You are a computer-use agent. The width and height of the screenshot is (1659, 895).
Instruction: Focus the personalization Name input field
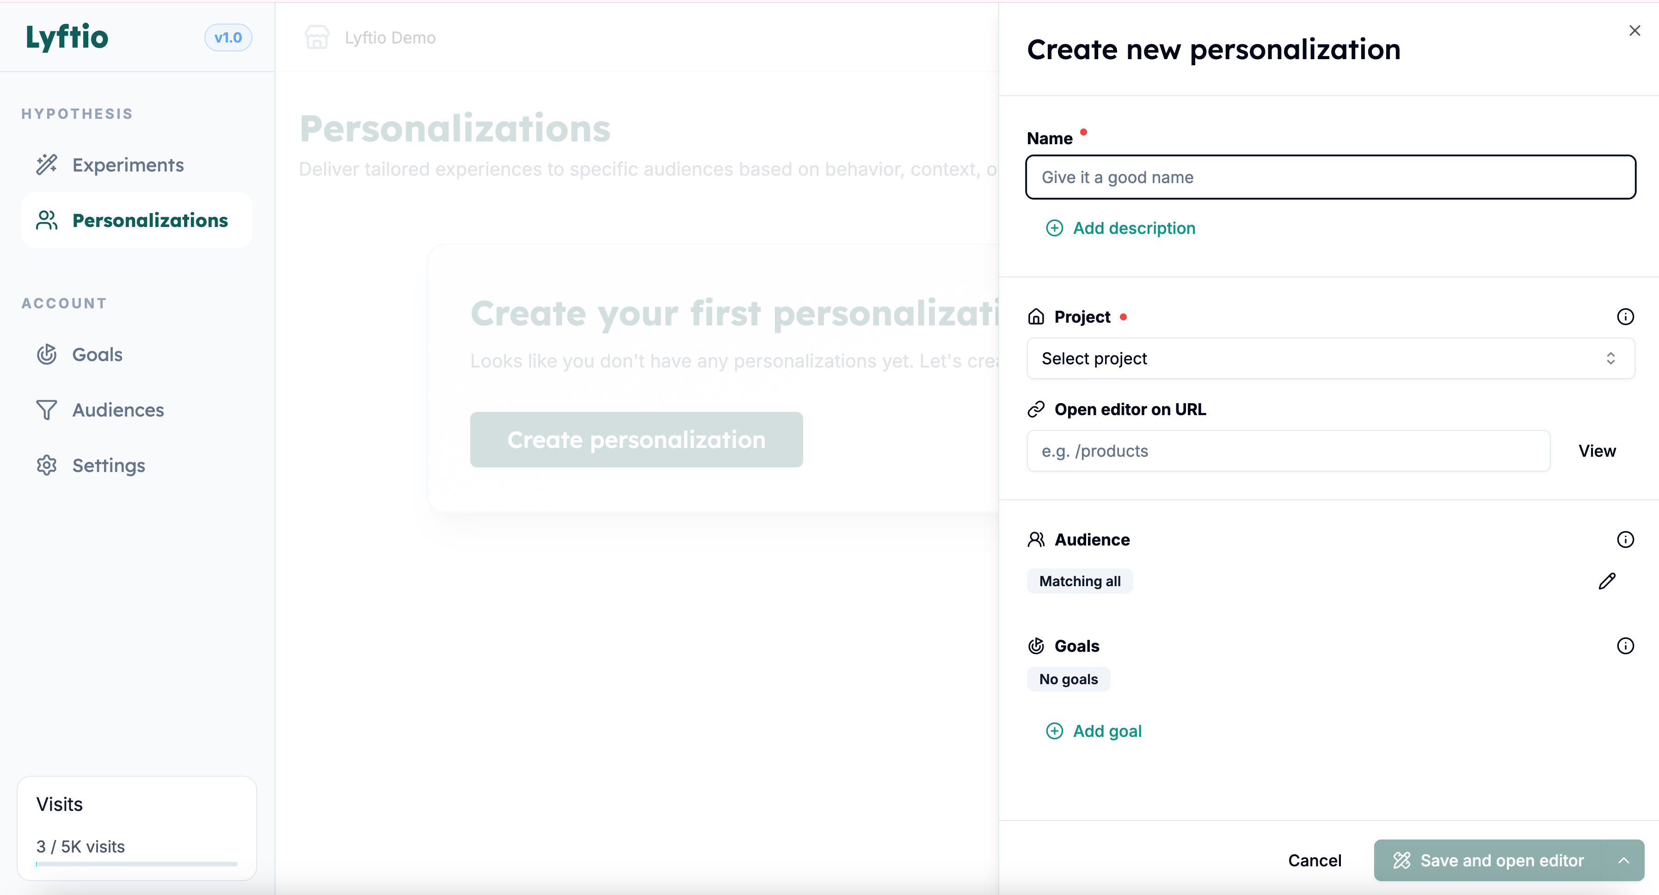pyautogui.click(x=1329, y=177)
